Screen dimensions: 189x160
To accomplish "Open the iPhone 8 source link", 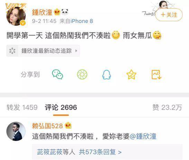I will coord(82,21).
